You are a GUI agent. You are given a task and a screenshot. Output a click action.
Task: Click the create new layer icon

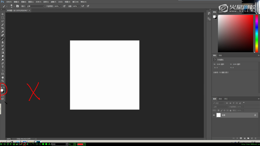(x=251, y=138)
